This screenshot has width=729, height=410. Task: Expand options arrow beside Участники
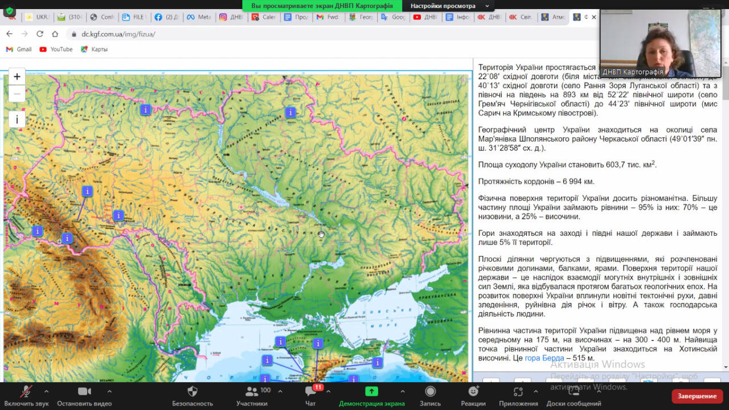[x=279, y=391]
